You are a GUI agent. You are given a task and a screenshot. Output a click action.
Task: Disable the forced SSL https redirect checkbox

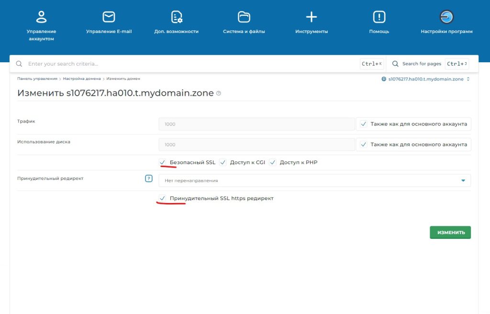pos(163,198)
